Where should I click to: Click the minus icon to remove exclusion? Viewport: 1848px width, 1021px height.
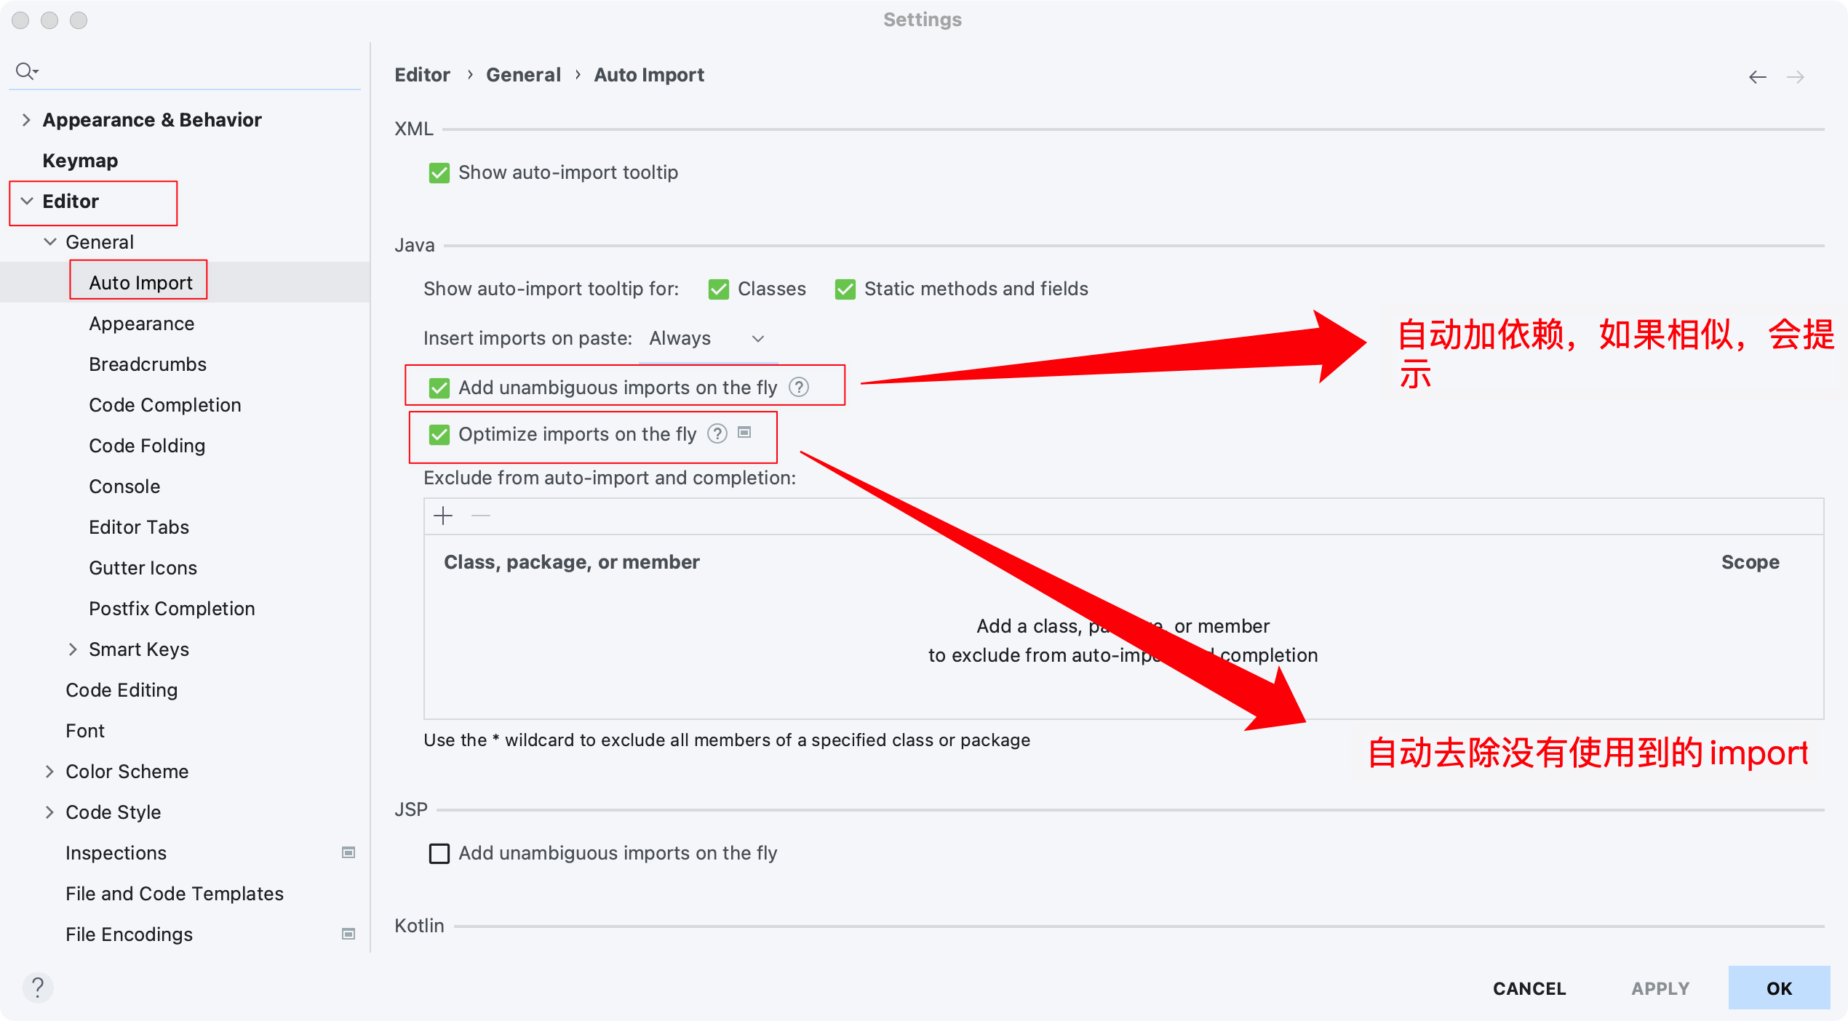click(481, 516)
